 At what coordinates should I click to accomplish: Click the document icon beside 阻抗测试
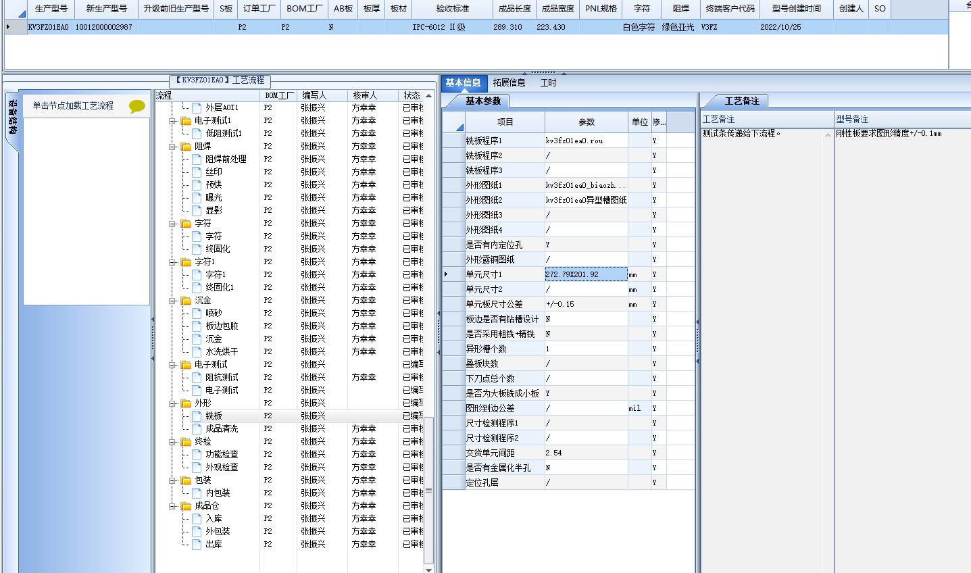click(x=197, y=377)
